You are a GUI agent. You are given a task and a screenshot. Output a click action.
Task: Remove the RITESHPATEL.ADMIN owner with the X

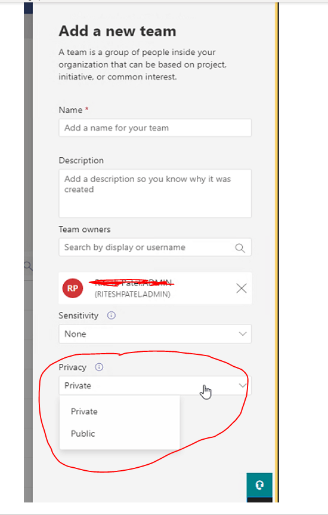coord(242,289)
